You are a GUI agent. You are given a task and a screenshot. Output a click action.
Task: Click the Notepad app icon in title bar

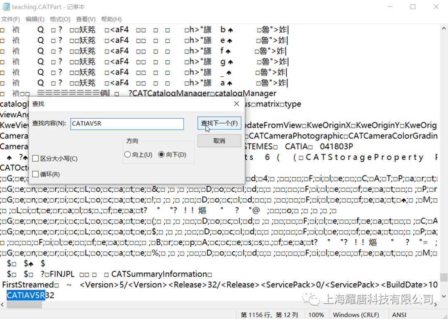point(6,7)
